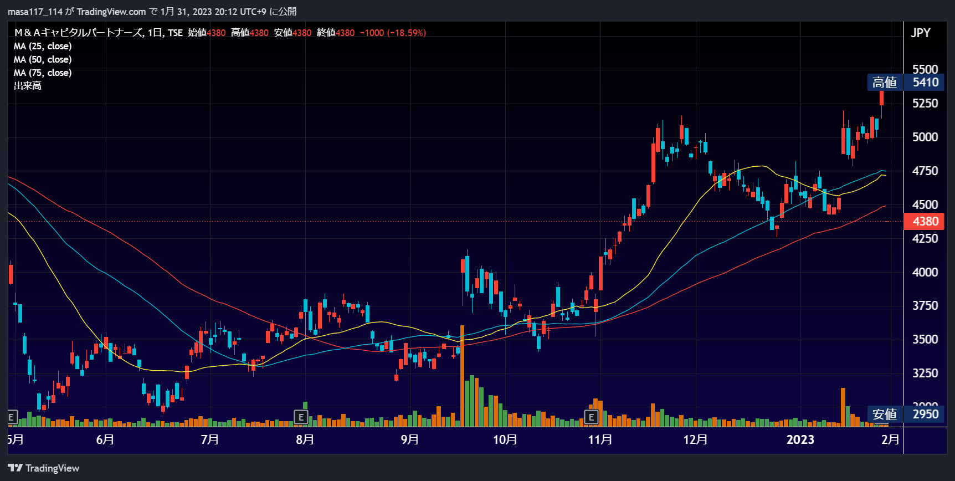Click the earnings E marker near August
Viewport: 955px width, 481px height.
301,417
